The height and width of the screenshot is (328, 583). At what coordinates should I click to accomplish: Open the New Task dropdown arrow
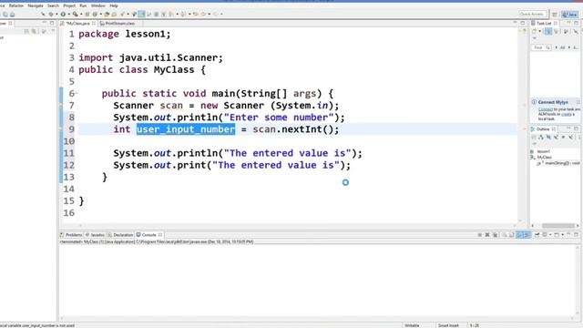[x=540, y=31]
